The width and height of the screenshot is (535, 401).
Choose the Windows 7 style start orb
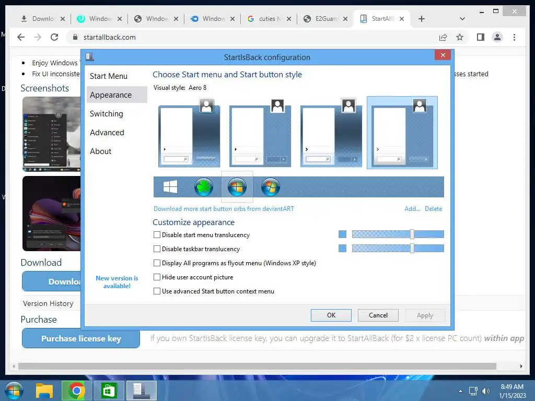[237, 187]
